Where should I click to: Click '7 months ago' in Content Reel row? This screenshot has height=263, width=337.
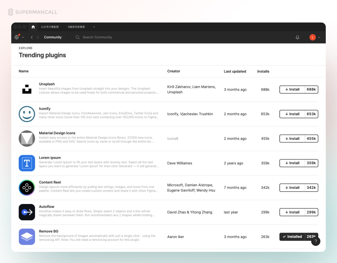point(235,187)
